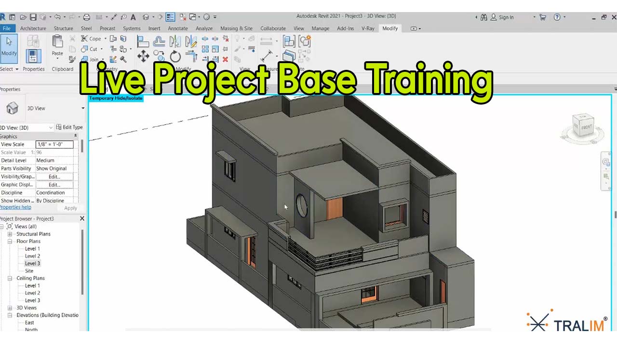Select the Move tool icon
Screen dimensions: 617x347
coord(143,56)
